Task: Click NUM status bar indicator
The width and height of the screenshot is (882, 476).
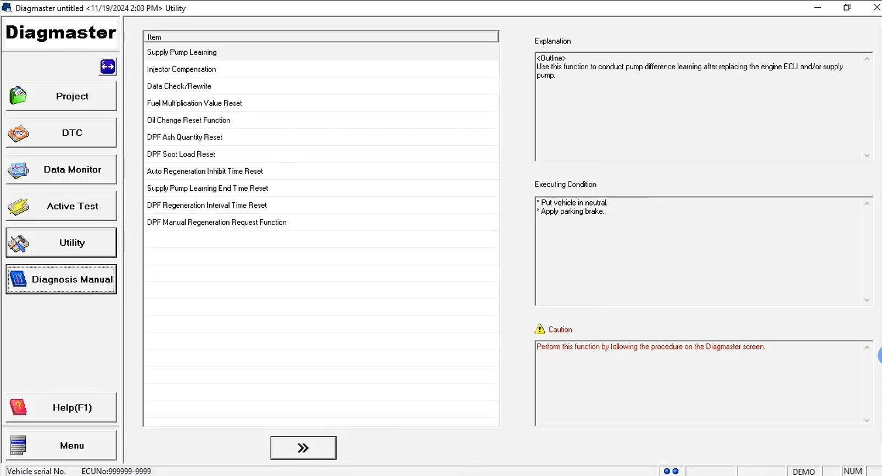Action: click(853, 472)
